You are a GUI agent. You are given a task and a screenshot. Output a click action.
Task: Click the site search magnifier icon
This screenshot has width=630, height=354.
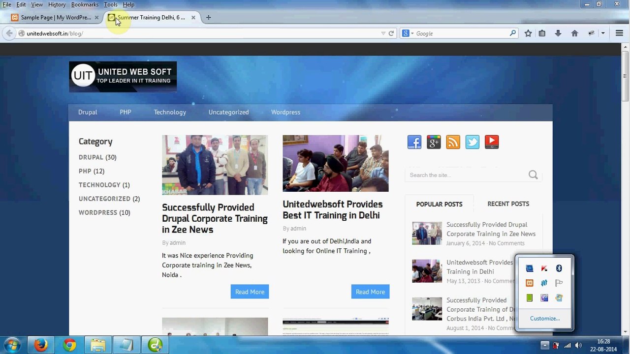(x=533, y=175)
